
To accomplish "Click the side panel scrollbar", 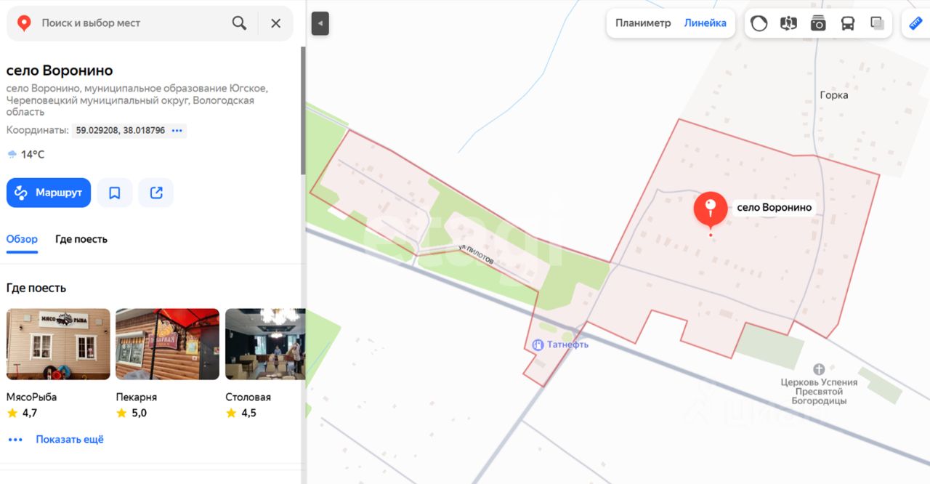I will 303,110.
